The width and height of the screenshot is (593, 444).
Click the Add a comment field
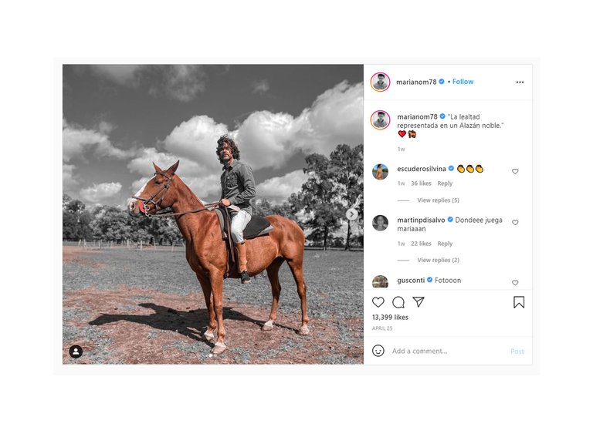448,351
